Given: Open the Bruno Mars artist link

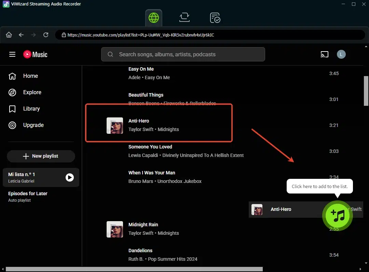Looking at the screenshot, I should tap(141, 181).
